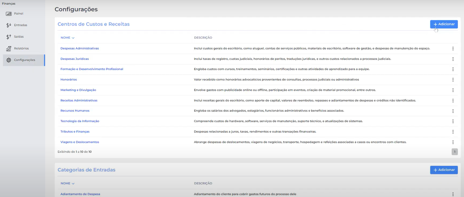Open Formação e Desenvolvimento Profissional link
The height and width of the screenshot is (197, 464).
point(92,69)
